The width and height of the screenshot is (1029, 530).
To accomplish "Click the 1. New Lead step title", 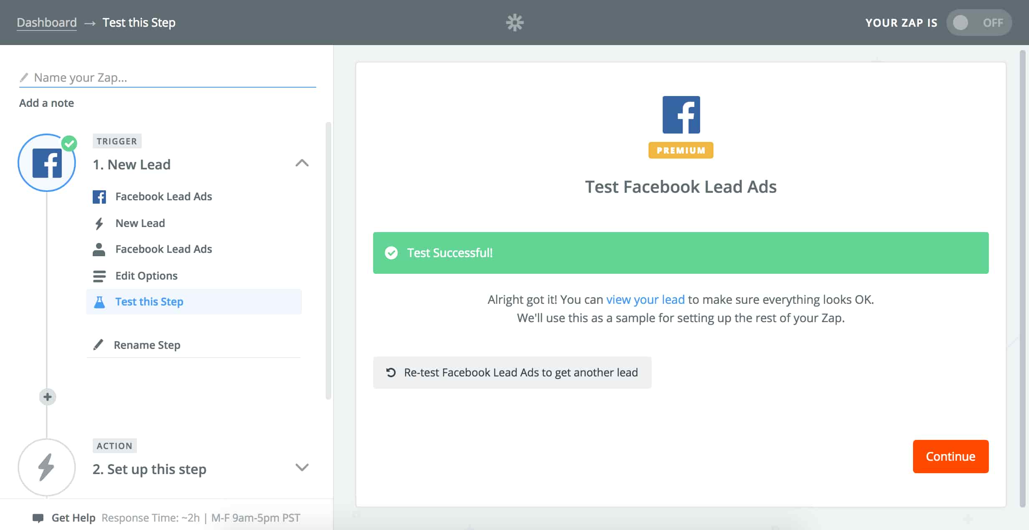I will click(131, 164).
